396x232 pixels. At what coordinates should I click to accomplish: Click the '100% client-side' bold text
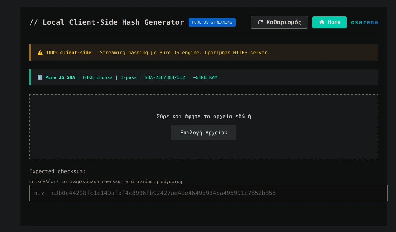pos(68,53)
